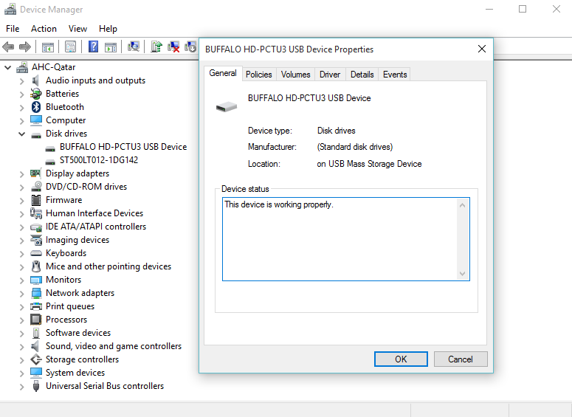Open the Help menu
This screenshot has height=417, width=572.
click(108, 29)
